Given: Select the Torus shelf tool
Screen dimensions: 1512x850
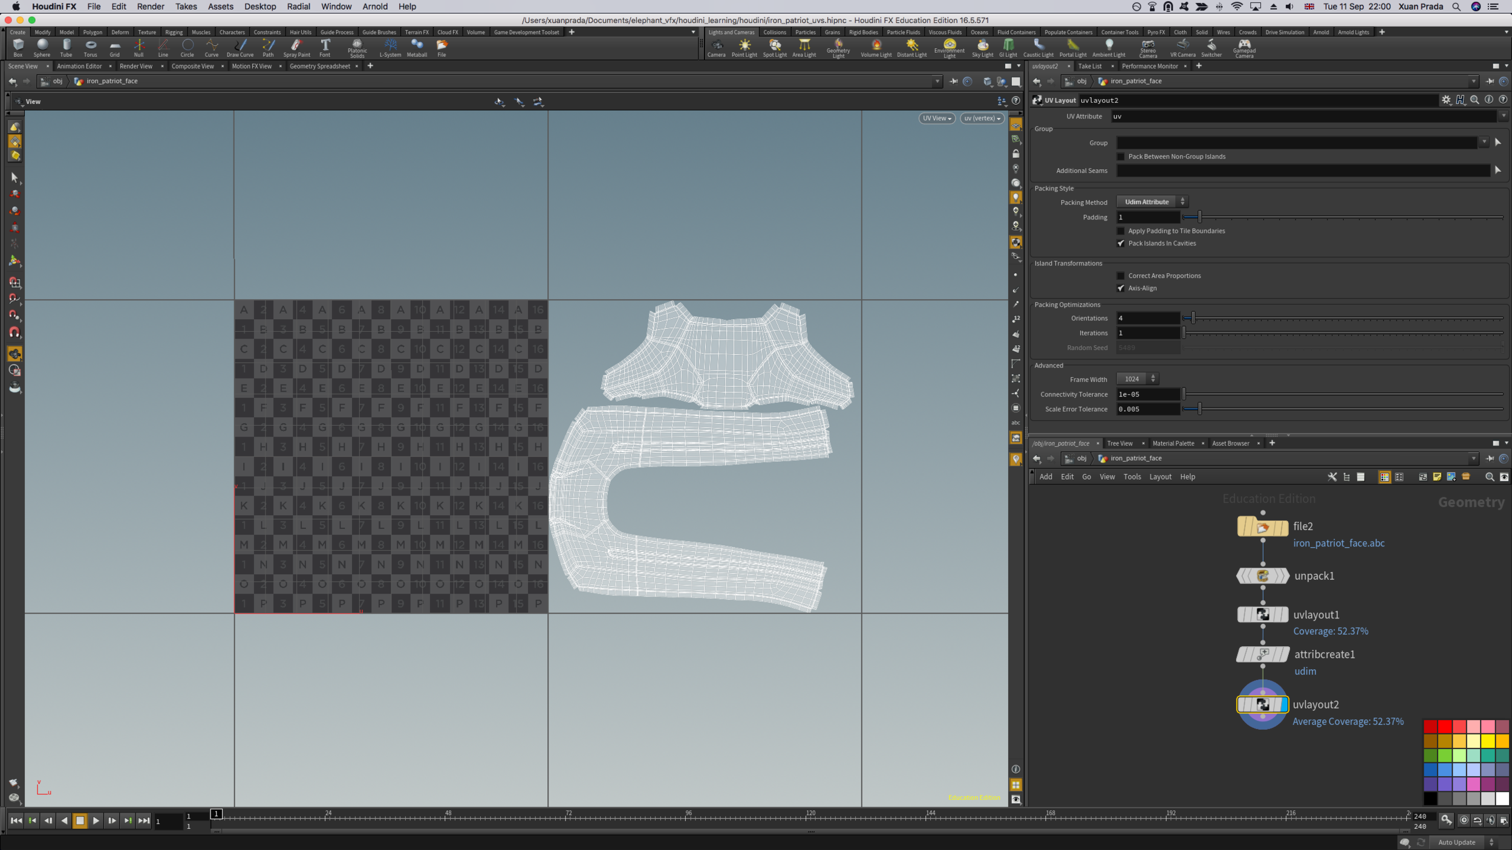Looking at the screenshot, I should point(91,47).
